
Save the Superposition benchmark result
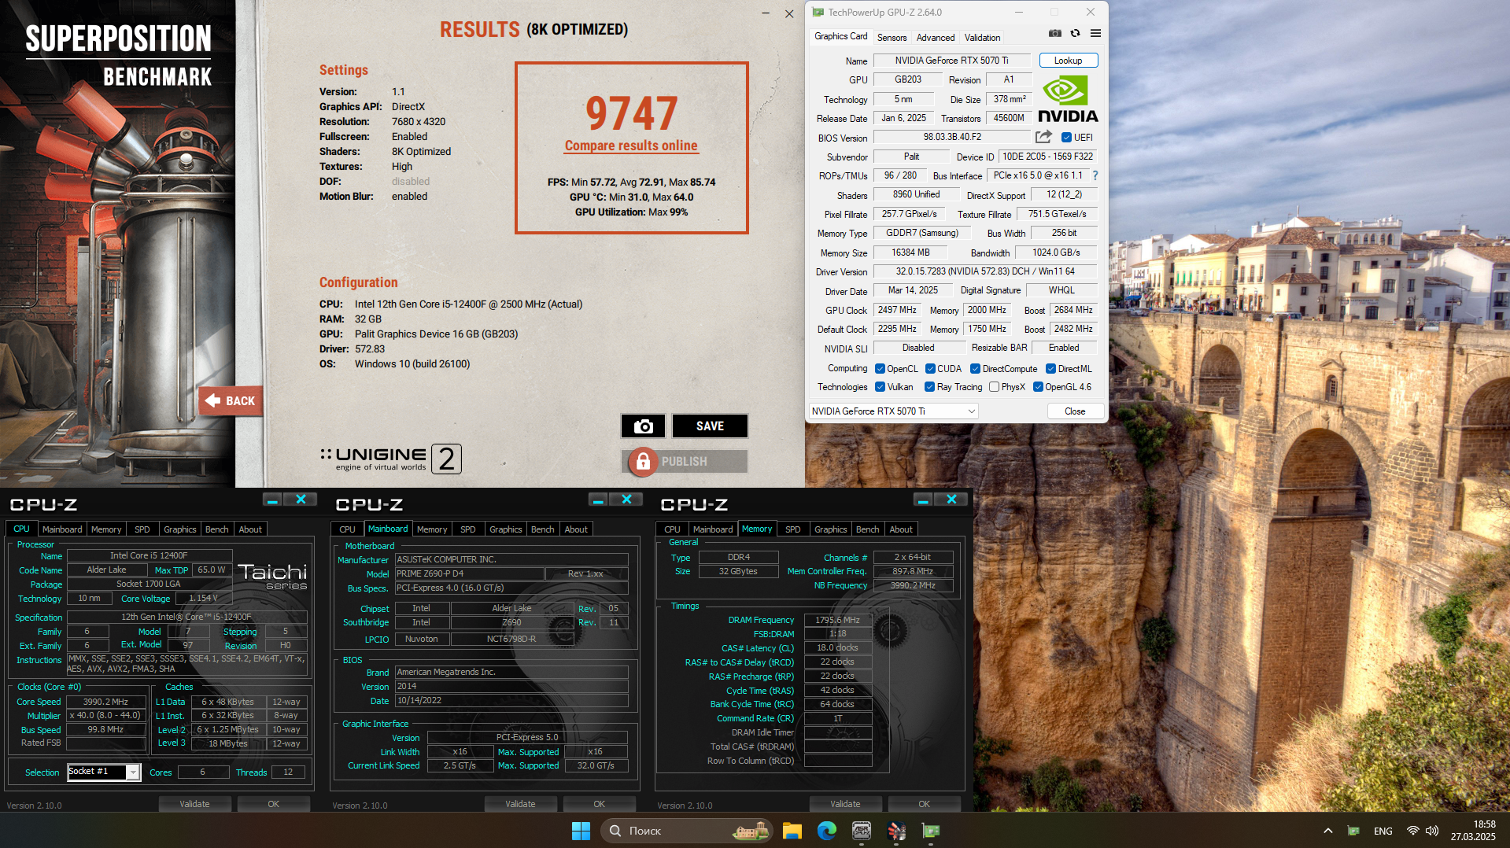click(710, 426)
